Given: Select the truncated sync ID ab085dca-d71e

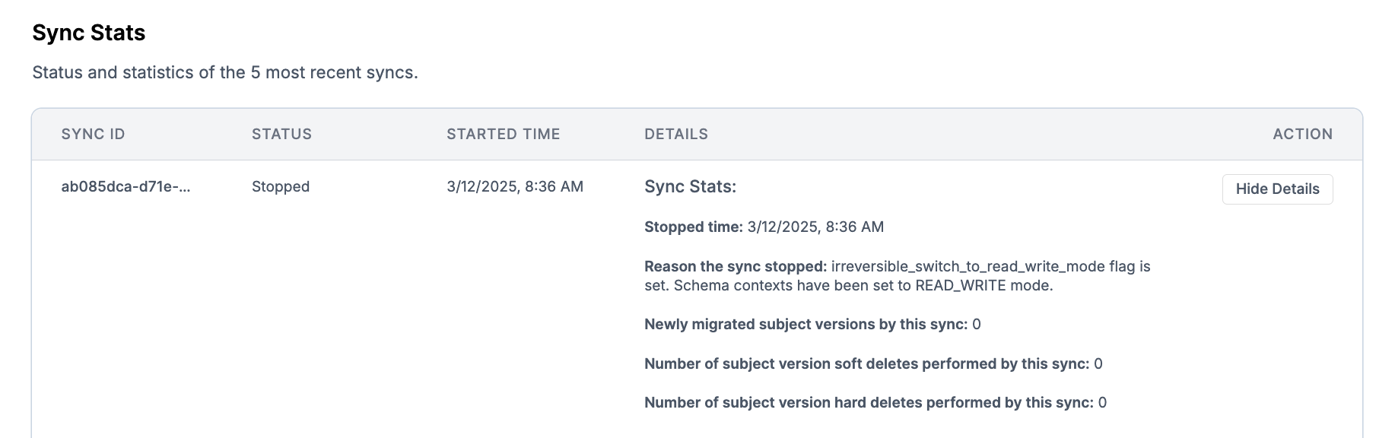Looking at the screenshot, I should pyautogui.click(x=126, y=187).
